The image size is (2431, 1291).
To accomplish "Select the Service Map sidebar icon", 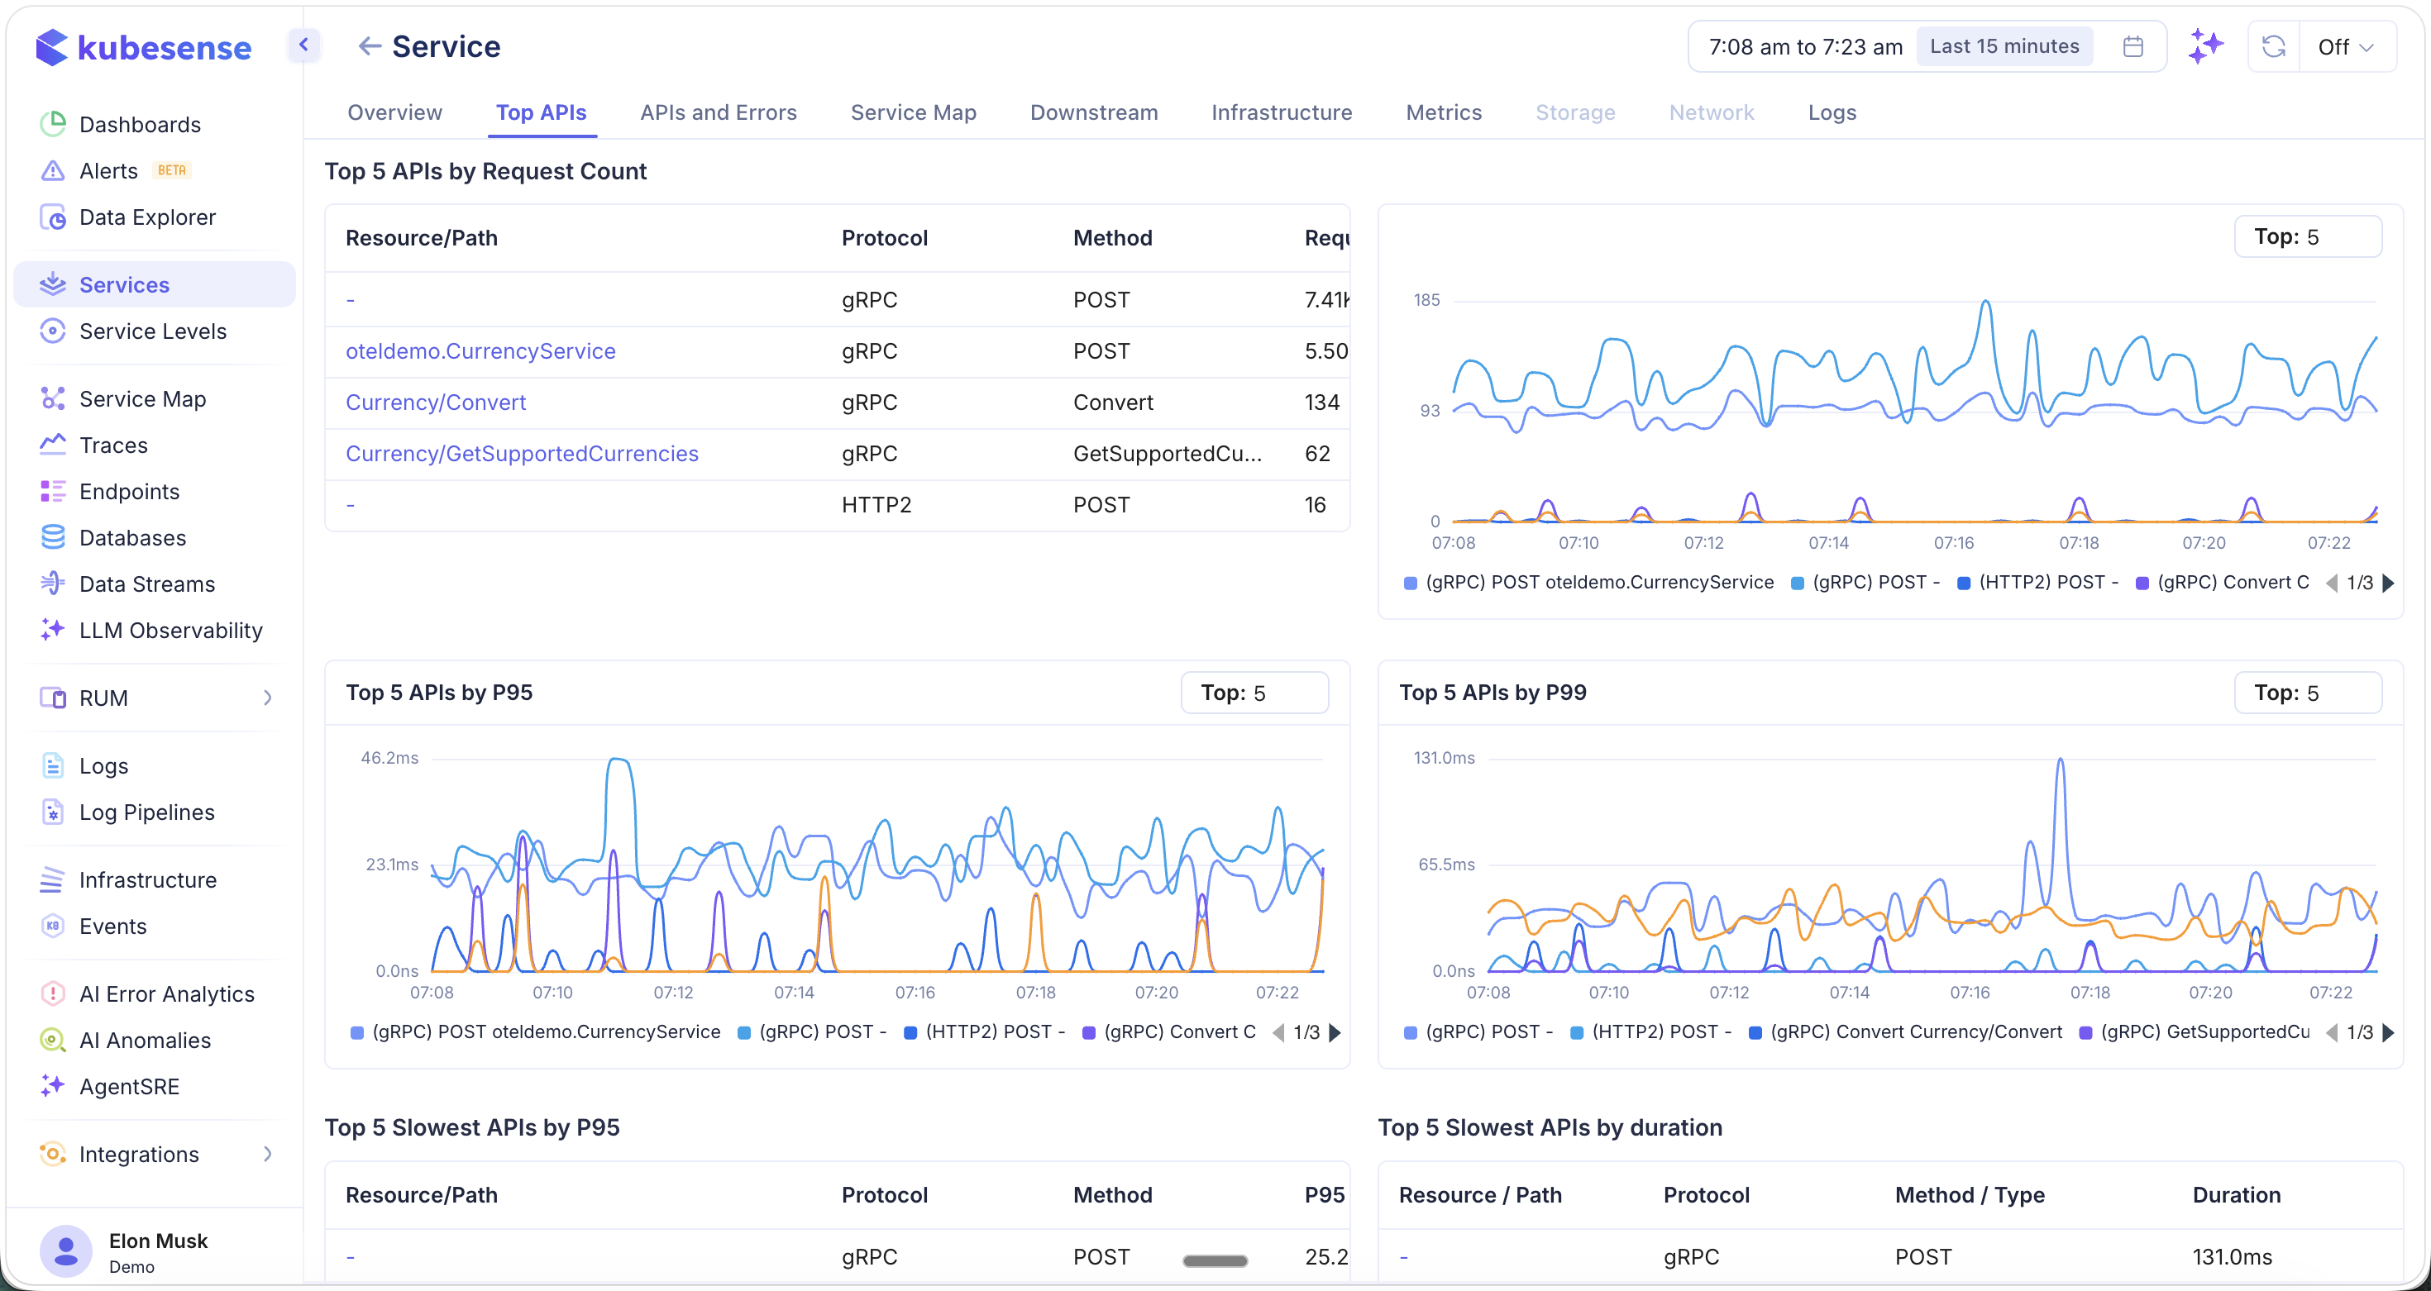I will 53,398.
